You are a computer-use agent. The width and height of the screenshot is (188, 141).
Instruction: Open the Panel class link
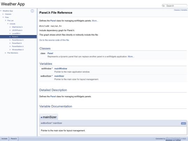coord(50,53)
